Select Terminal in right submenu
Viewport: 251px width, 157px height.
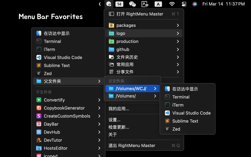(x=188, y=97)
